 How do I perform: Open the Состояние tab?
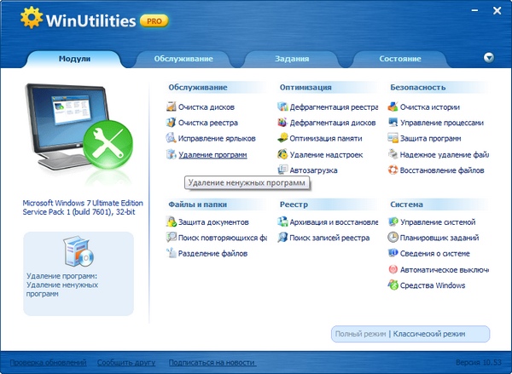399,59
